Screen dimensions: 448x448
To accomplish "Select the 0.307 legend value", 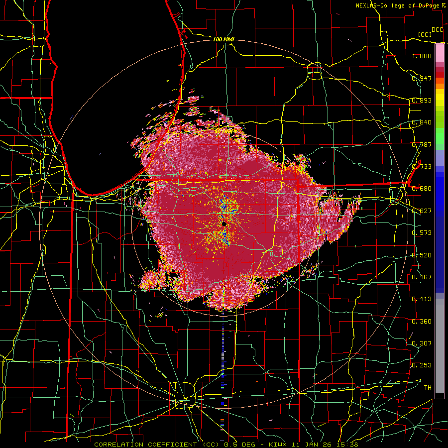I will (x=422, y=343).
